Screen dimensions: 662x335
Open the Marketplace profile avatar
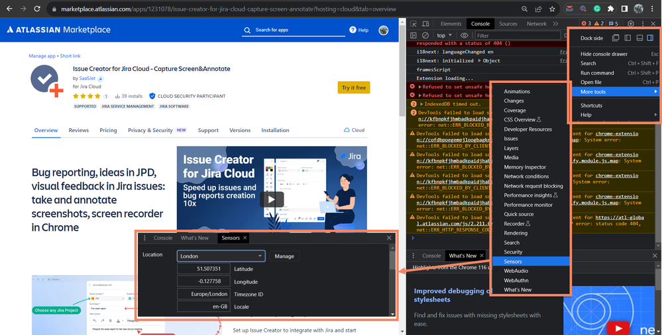tap(384, 30)
